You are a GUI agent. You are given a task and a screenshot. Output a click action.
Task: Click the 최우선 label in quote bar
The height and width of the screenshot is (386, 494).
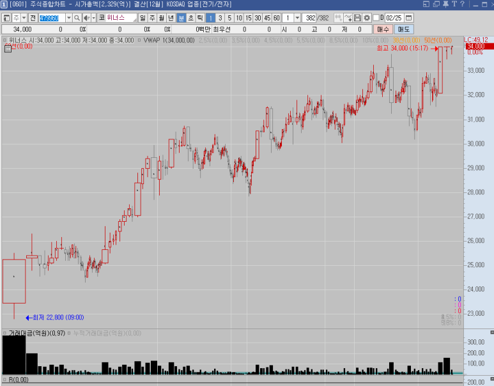(222, 29)
